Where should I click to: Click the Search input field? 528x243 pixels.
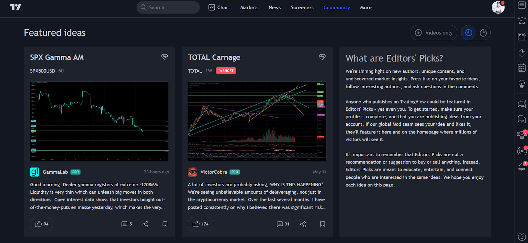coord(168,7)
